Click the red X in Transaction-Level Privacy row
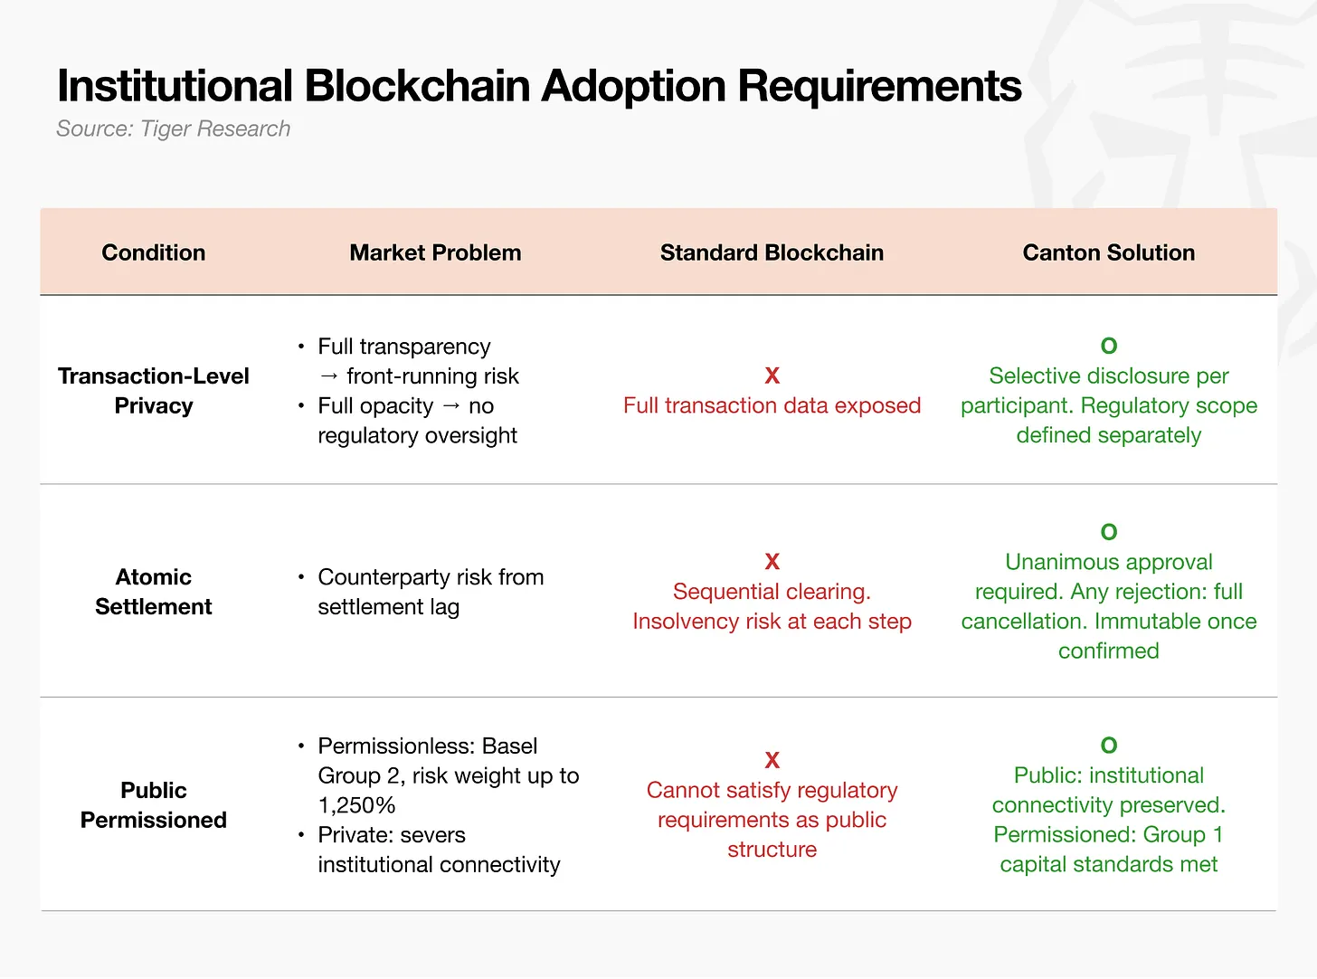Image resolution: width=1317 pixels, height=979 pixels. pyautogui.click(x=772, y=375)
